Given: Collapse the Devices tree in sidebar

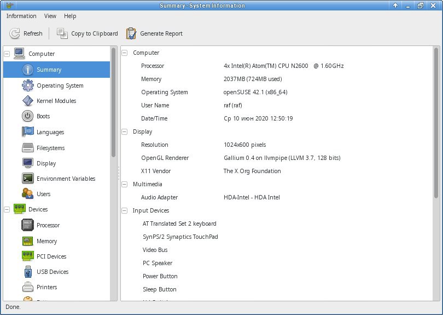Looking at the screenshot, I should coord(7,209).
